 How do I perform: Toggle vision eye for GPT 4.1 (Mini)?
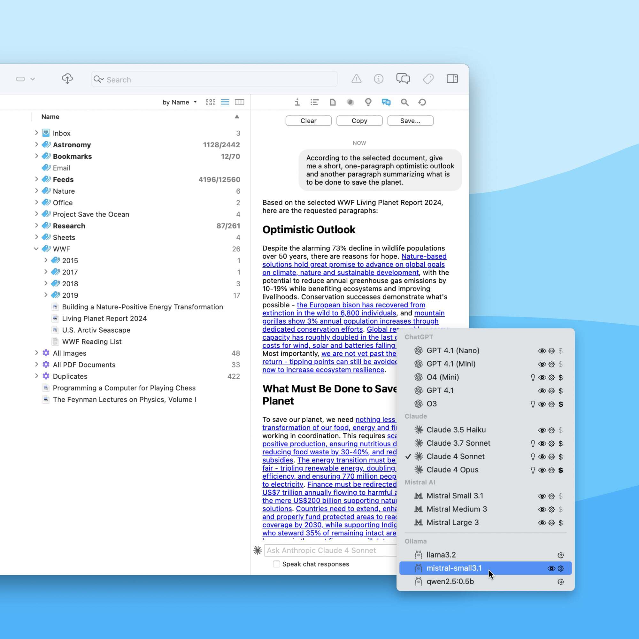542,364
